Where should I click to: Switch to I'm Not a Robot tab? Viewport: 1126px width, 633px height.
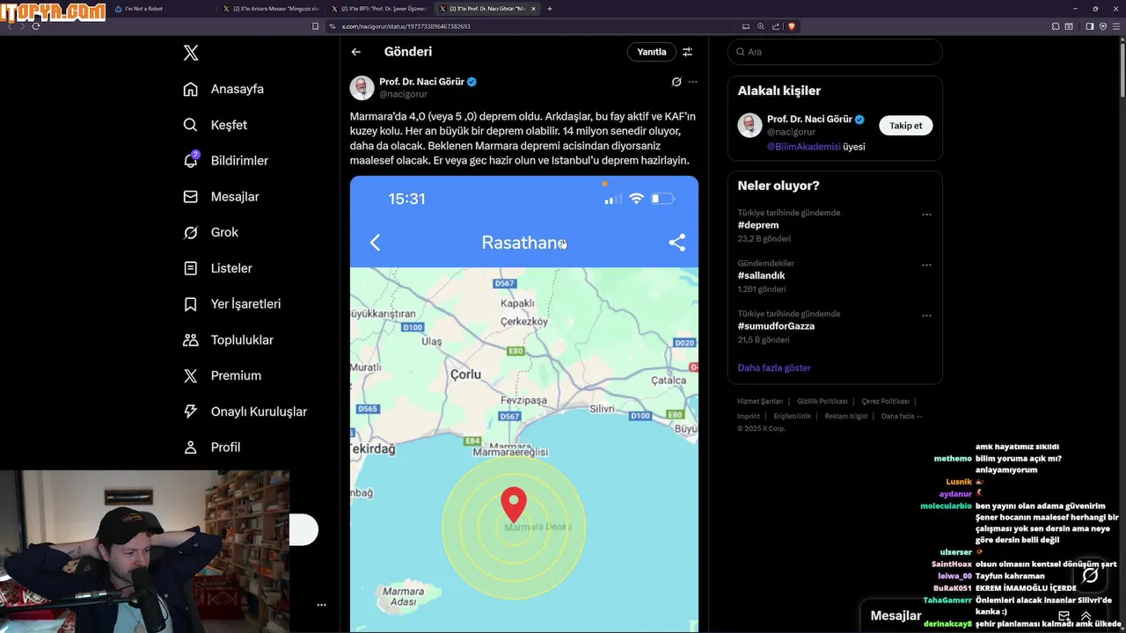163,9
